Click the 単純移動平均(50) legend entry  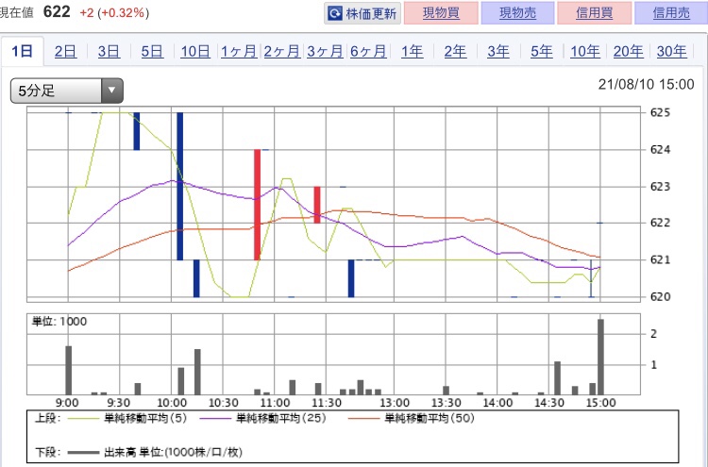(x=411, y=418)
